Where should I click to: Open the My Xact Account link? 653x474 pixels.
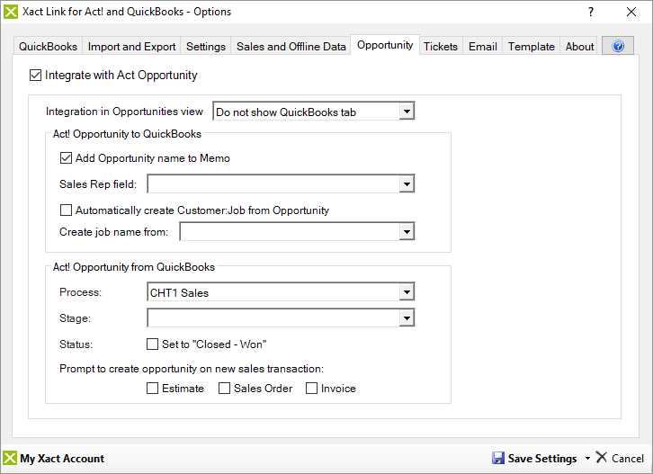click(62, 459)
